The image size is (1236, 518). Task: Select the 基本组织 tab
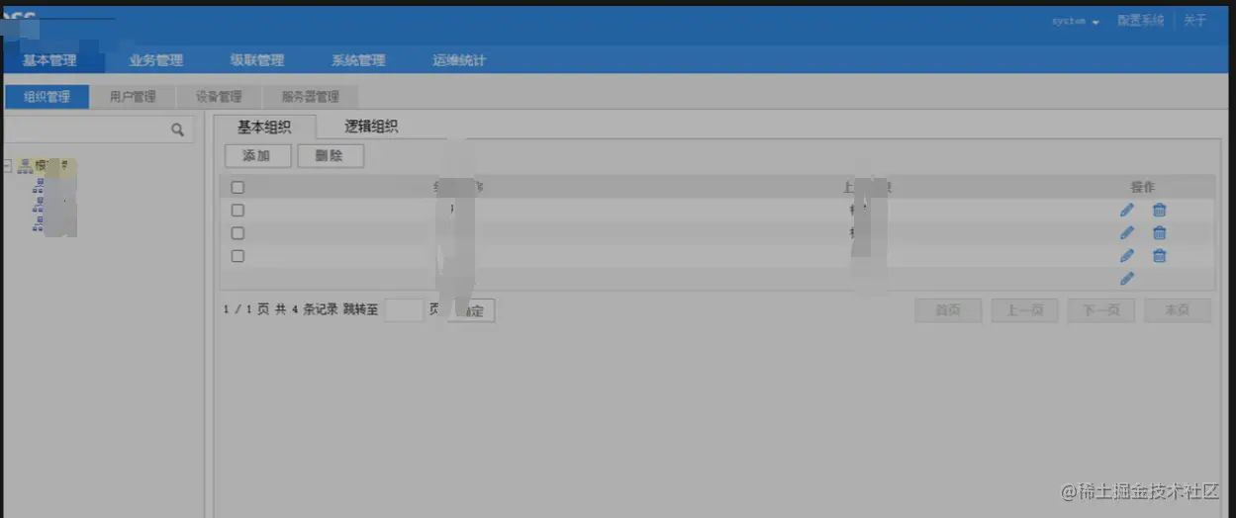pos(265,127)
